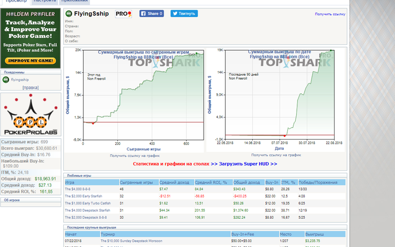Select The $4,000 8-8-8 game row
This screenshot has height=247, width=395.
tap(205, 189)
